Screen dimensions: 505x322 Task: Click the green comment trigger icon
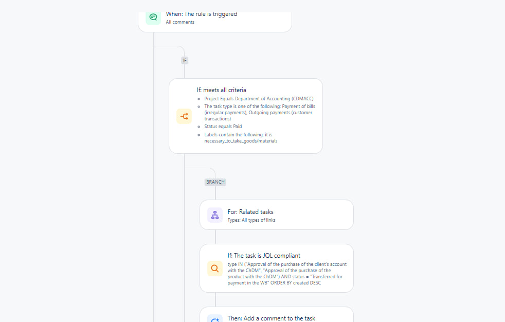[x=153, y=17]
